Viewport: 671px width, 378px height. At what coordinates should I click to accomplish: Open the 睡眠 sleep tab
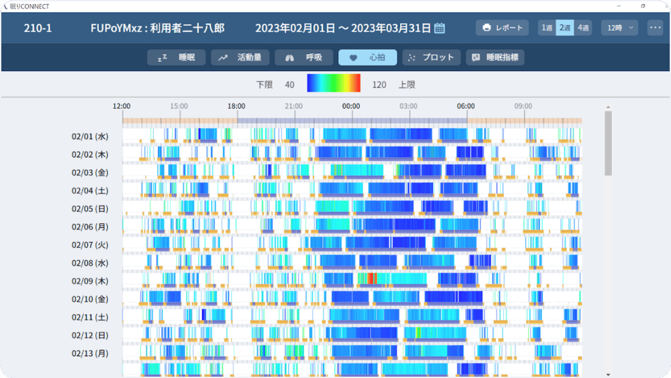176,57
